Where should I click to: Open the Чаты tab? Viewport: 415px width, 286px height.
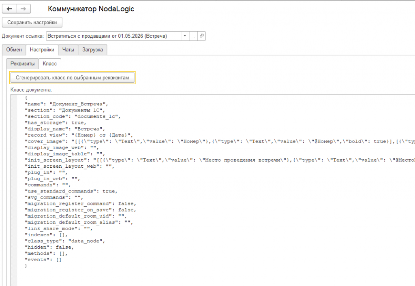click(x=68, y=50)
